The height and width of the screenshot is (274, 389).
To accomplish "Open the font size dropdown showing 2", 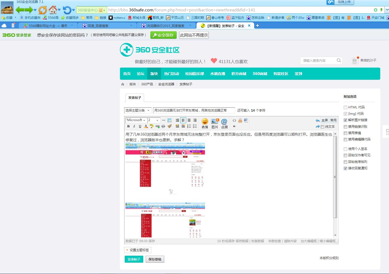I will coord(154,120).
